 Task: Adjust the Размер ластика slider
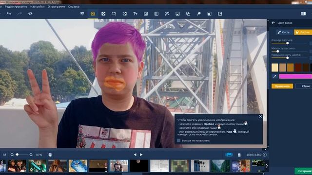click(x=289, y=43)
